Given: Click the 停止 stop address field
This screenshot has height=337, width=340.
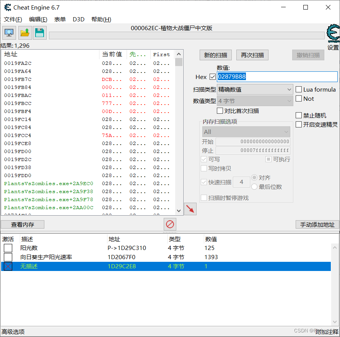Looking at the screenshot, I should [253, 150].
